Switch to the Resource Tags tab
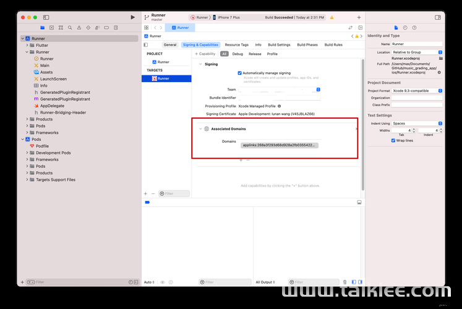This screenshot has width=462, height=309. coord(237,44)
